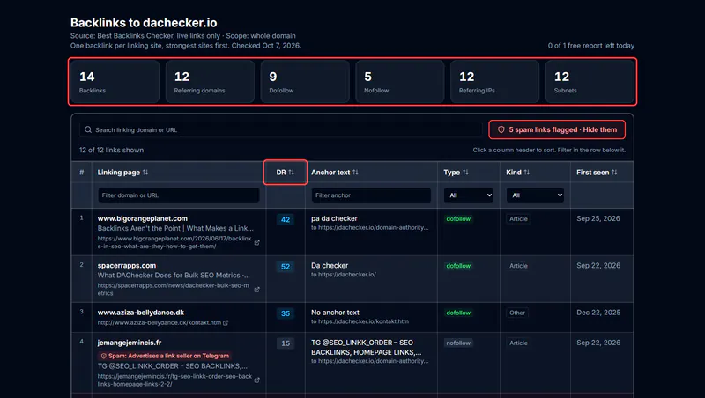The height and width of the screenshot is (398, 705).
Task: Hide the 5 flagged spam links
Action: [x=557, y=129]
